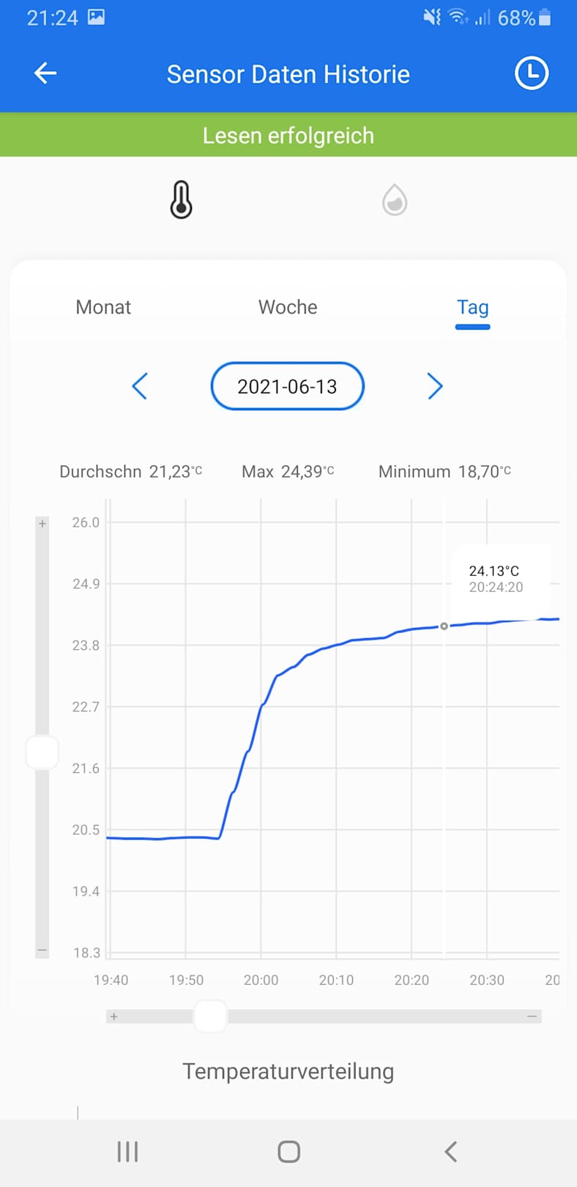Tap the Android back navigation button

[x=450, y=1152]
